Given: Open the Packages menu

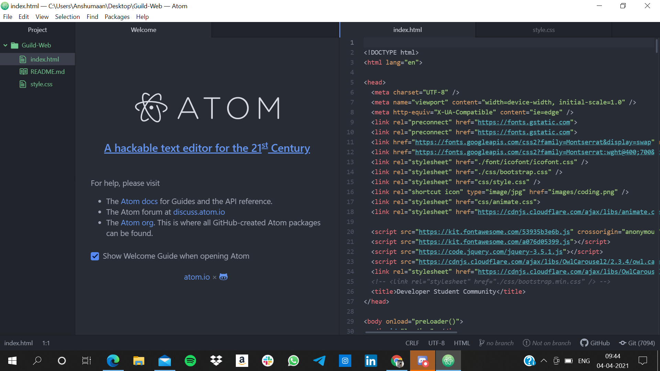Looking at the screenshot, I should [x=117, y=17].
